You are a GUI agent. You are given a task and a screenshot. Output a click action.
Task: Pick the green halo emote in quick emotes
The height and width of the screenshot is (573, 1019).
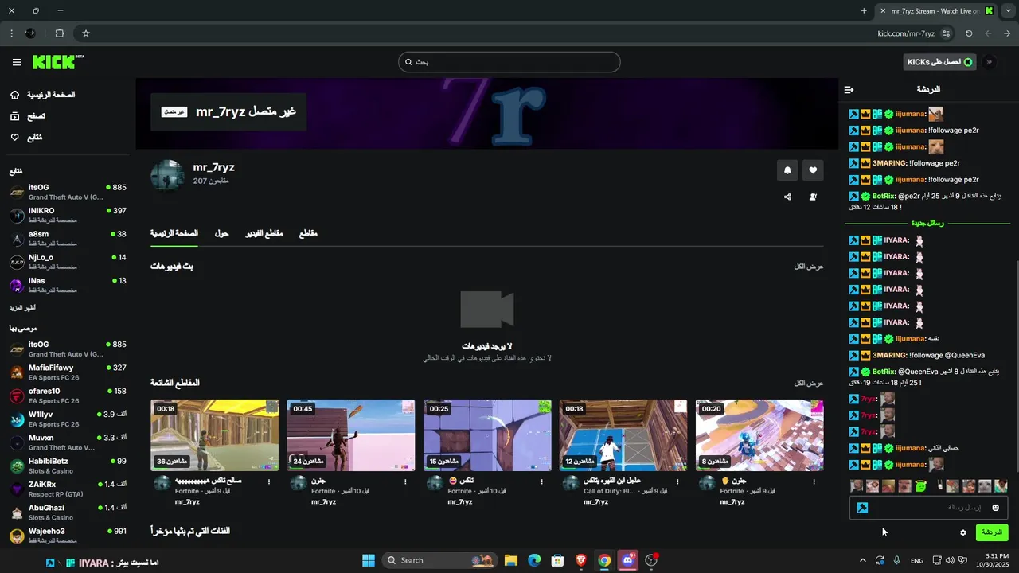[x=920, y=485]
